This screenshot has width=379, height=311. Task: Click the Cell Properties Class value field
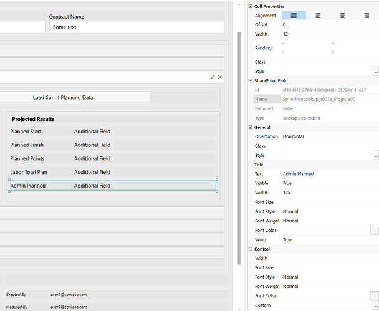(x=330, y=62)
